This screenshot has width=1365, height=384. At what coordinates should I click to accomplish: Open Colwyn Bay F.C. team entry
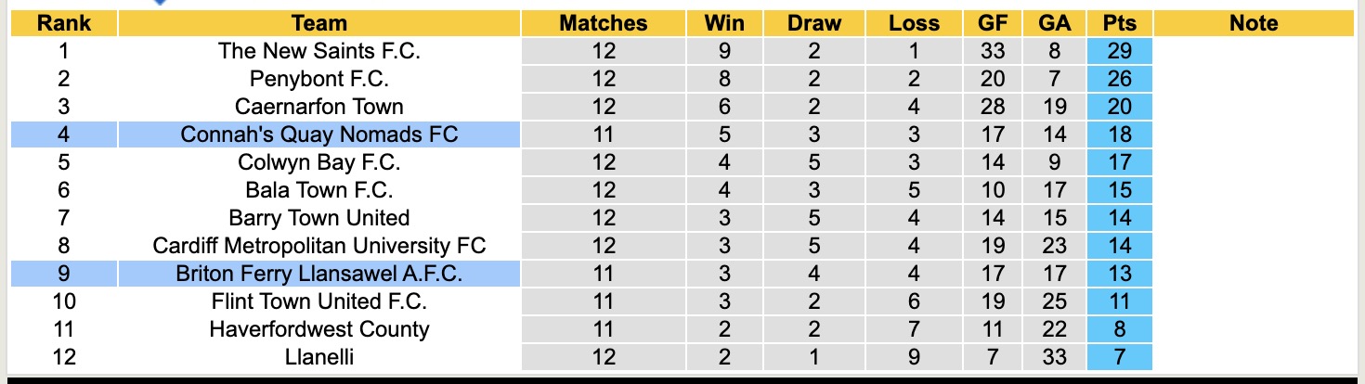(x=319, y=162)
